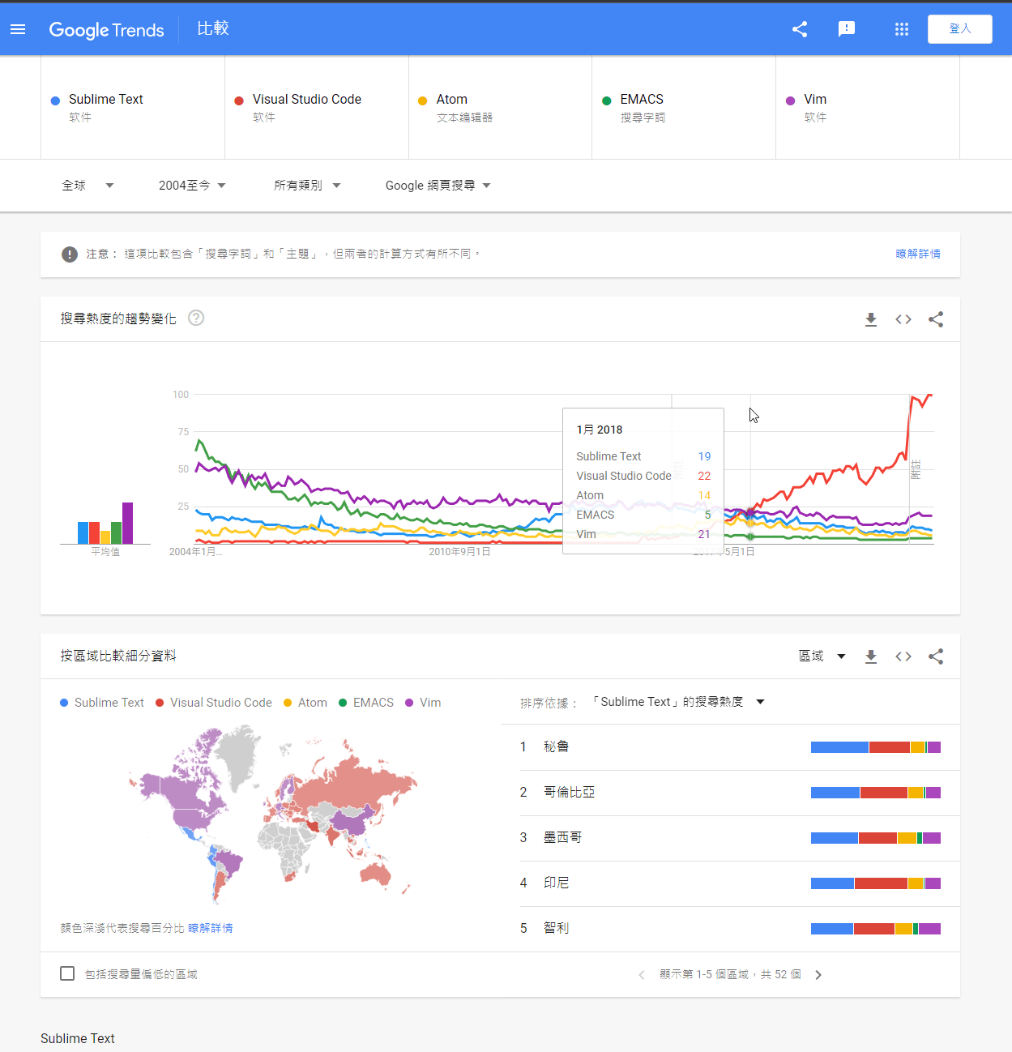Send feedback via the feedback icon
Viewport: 1012px width, 1052px height.
point(847,28)
